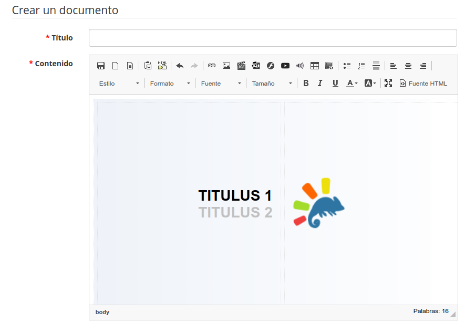465x322 pixels.
Task: Click the Título input field
Action: 273,38
